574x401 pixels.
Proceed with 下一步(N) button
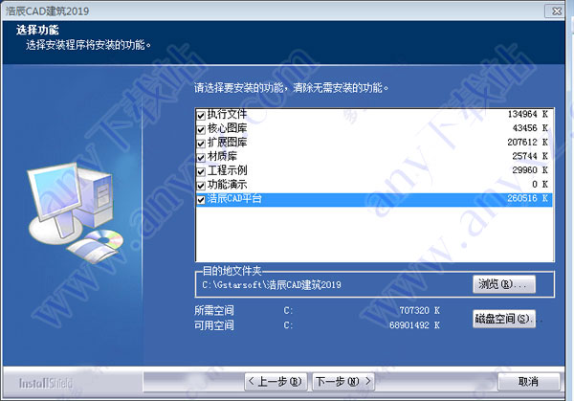pos(343,382)
